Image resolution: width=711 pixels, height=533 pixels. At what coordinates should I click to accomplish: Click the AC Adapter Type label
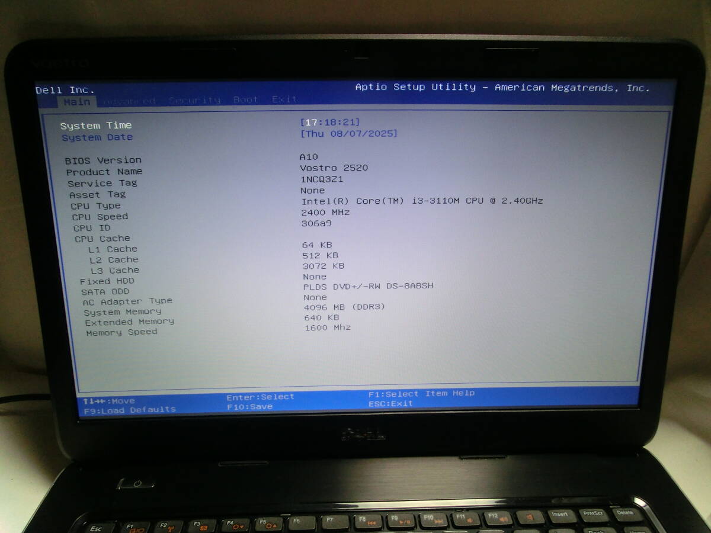(127, 301)
